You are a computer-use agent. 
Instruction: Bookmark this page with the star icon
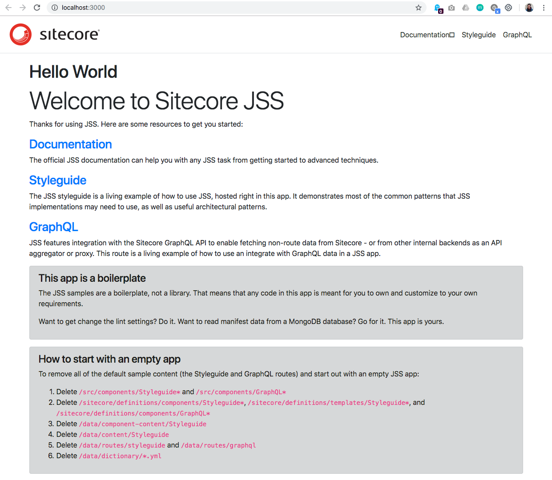(419, 8)
